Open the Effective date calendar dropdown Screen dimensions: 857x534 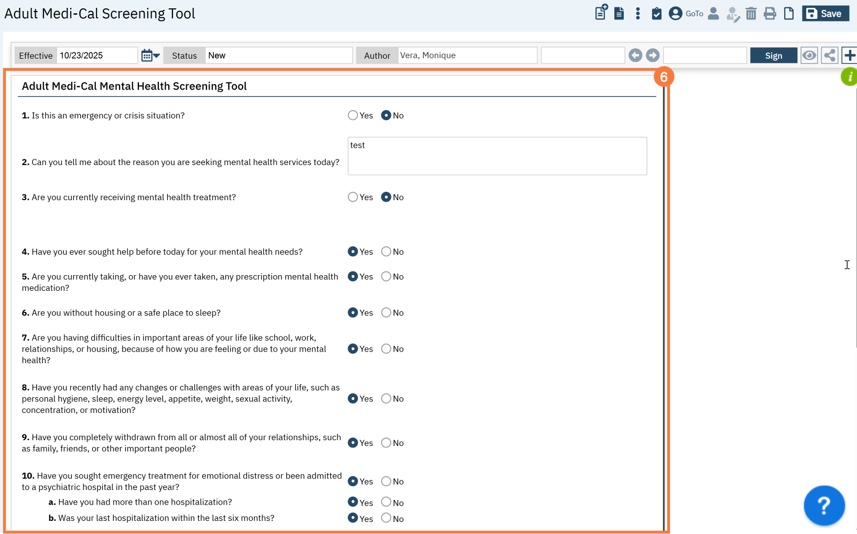point(150,56)
